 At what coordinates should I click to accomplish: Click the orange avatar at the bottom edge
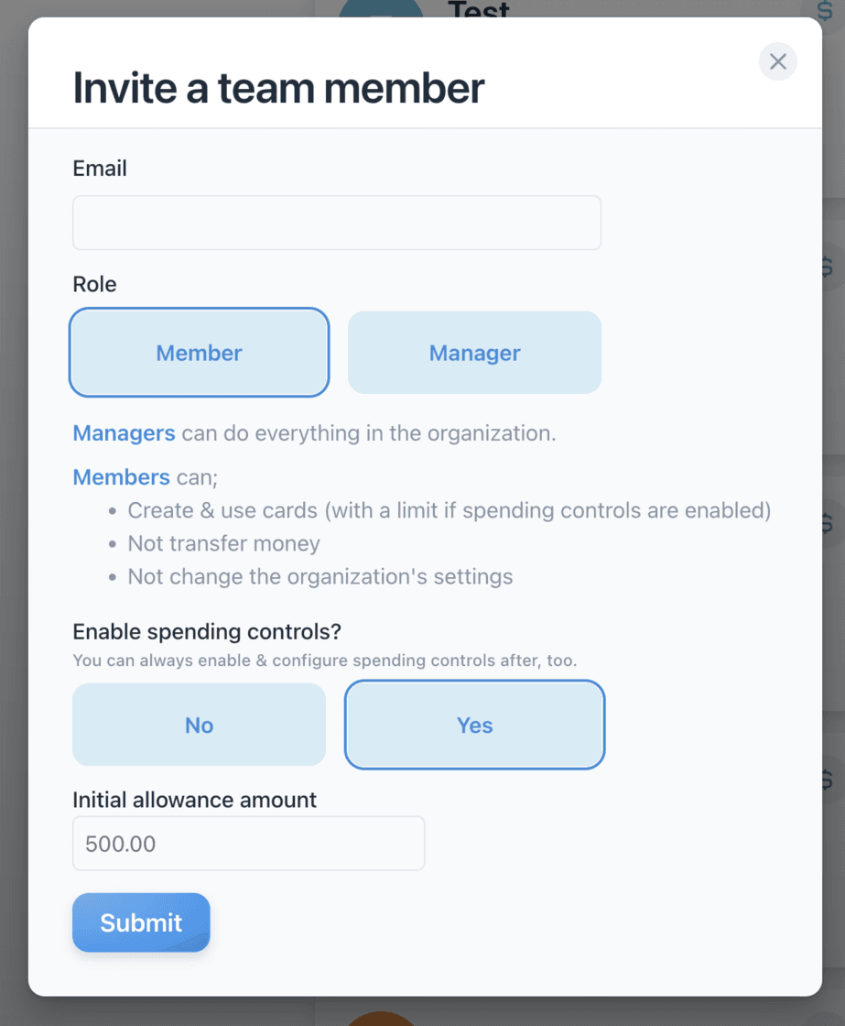(x=380, y=1018)
